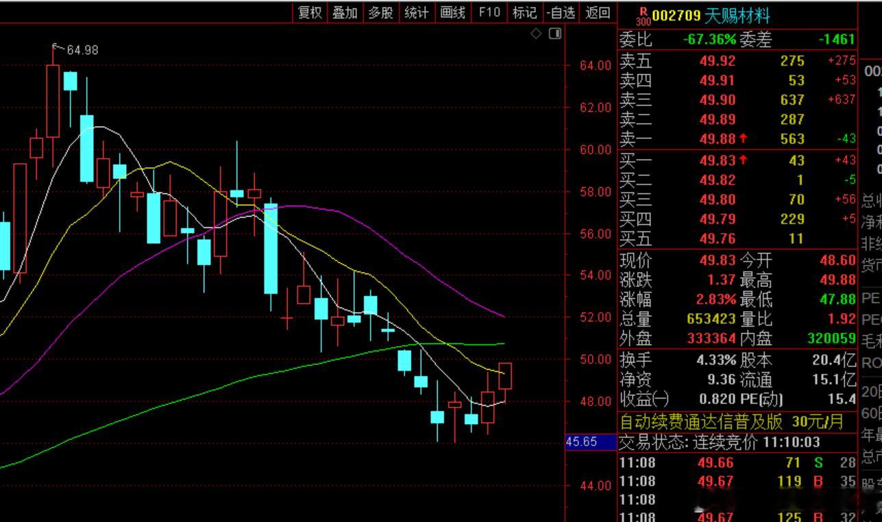Click the 最低 value 47.88
Image resolution: width=882 pixels, height=522 pixels.
(x=837, y=299)
